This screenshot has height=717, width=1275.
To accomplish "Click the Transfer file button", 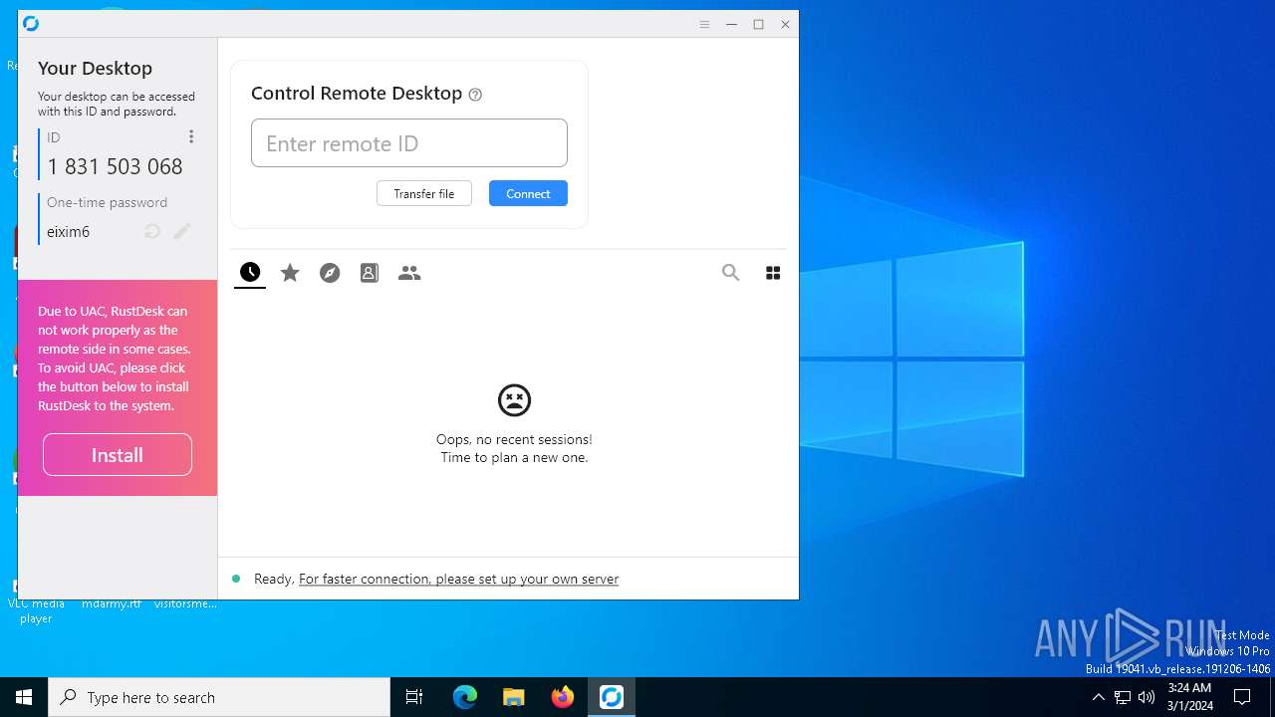I will pyautogui.click(x=423, y=193).
